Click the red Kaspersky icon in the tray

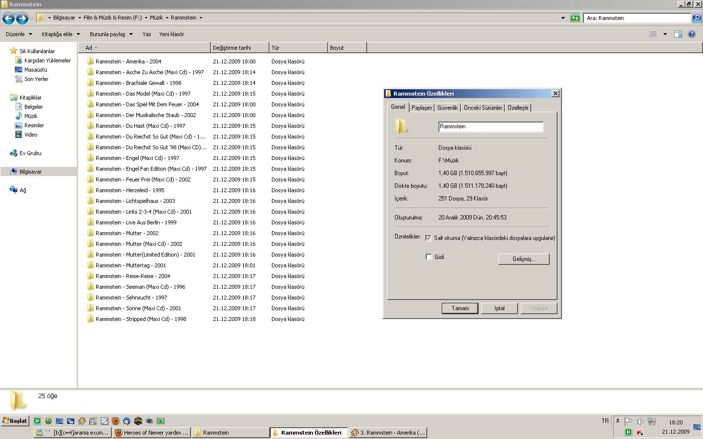640,432
